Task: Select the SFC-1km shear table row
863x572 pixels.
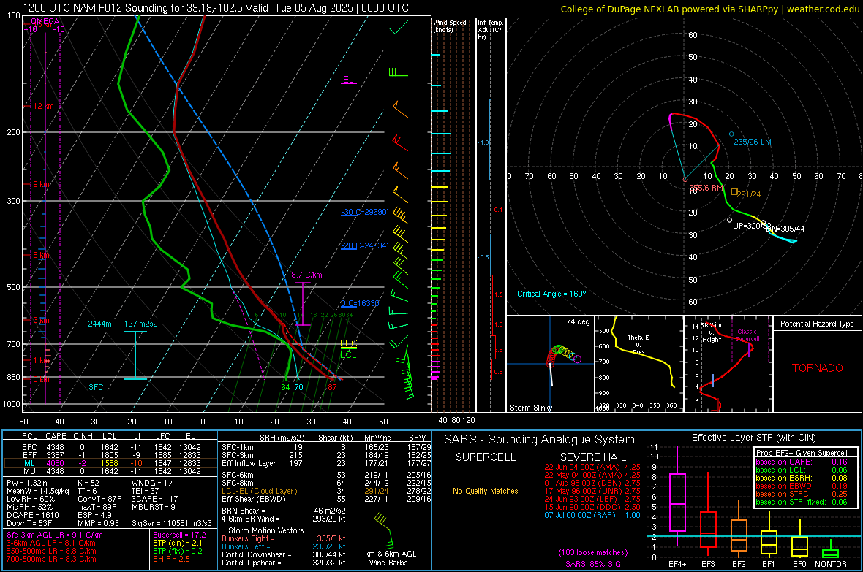Action: (326, 447)
